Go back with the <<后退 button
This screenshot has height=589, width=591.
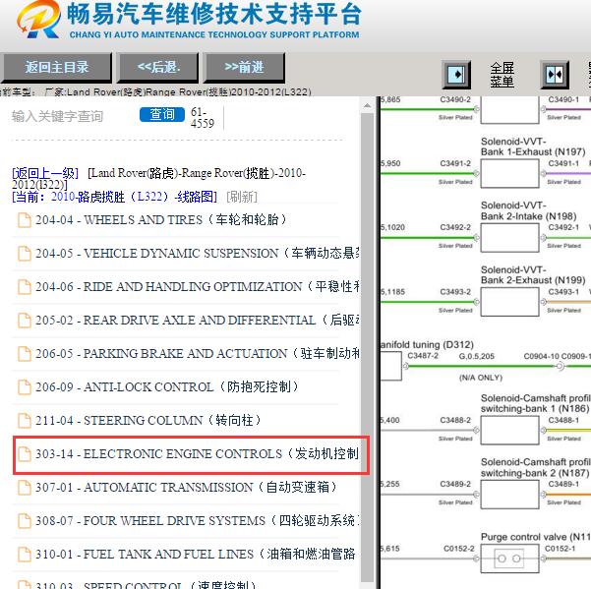[x=158, y=68]
